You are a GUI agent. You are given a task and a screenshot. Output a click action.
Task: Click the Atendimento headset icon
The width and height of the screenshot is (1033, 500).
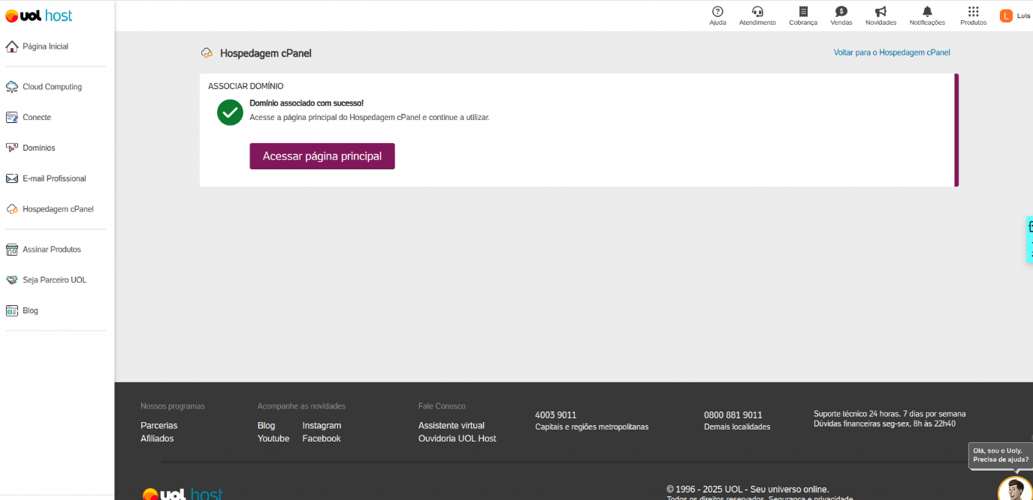(757, 12)
